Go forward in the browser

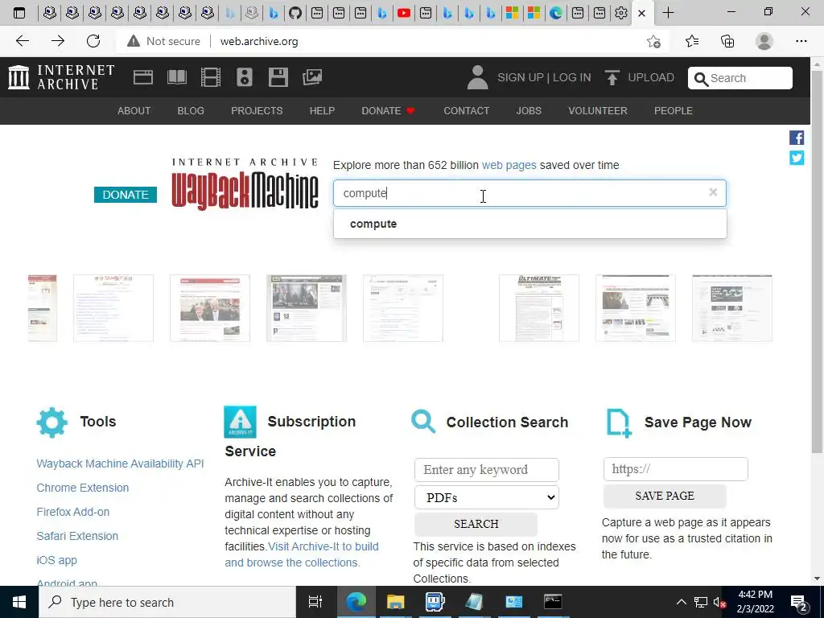click(58, 41)
